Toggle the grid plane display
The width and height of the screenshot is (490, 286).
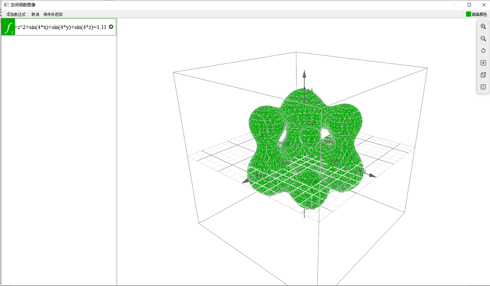tap(483, 87)
